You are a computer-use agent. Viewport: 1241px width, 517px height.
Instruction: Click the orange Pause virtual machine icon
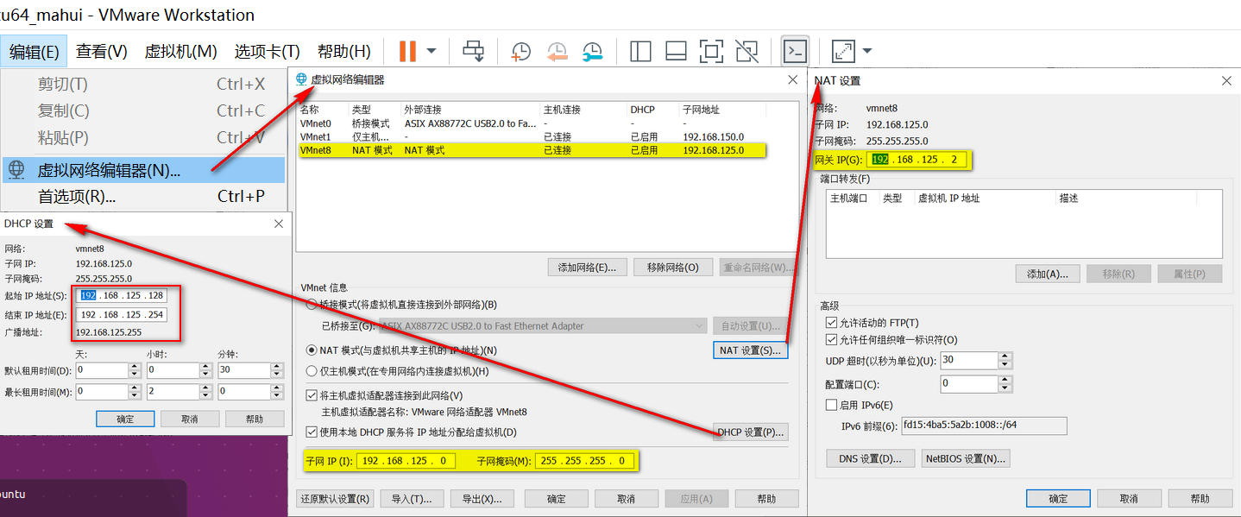[x=407, y=51]
